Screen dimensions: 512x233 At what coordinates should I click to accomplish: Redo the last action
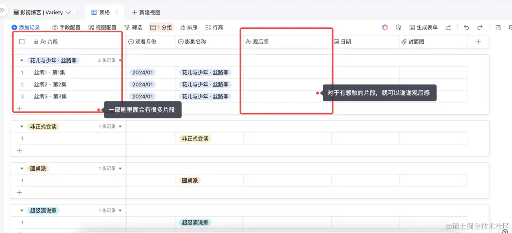480,27
